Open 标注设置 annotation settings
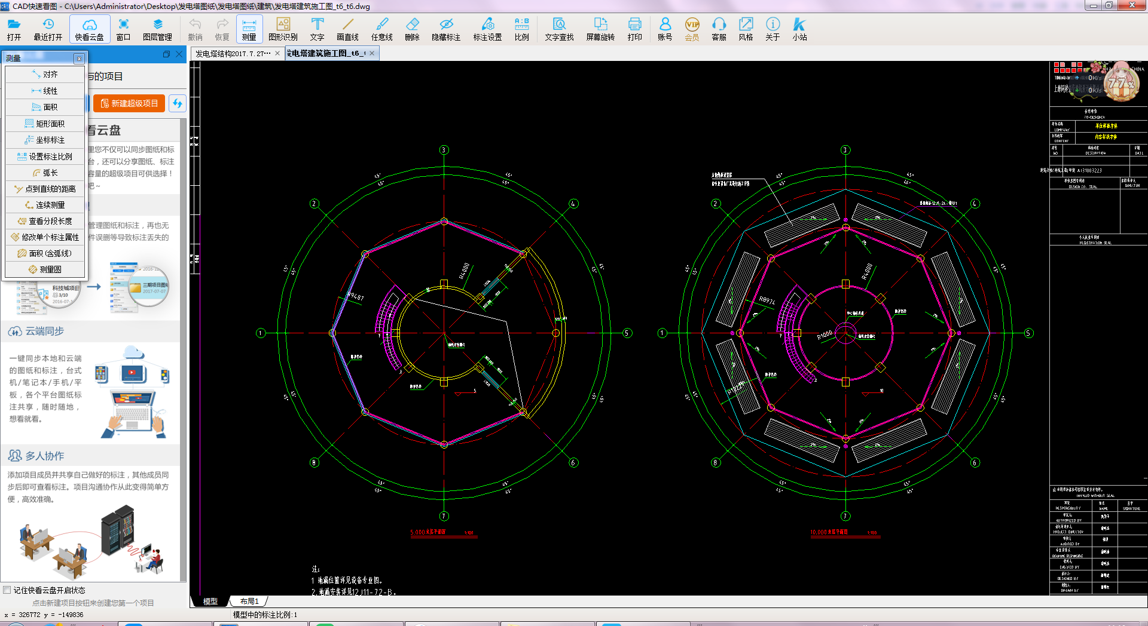The width and height of the screenshot is (1148, 626). 488,29
